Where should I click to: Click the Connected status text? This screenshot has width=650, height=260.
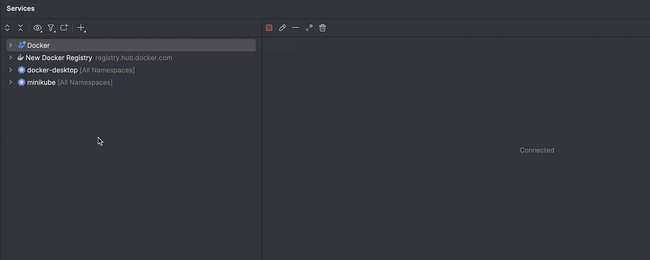pos(536,150)
